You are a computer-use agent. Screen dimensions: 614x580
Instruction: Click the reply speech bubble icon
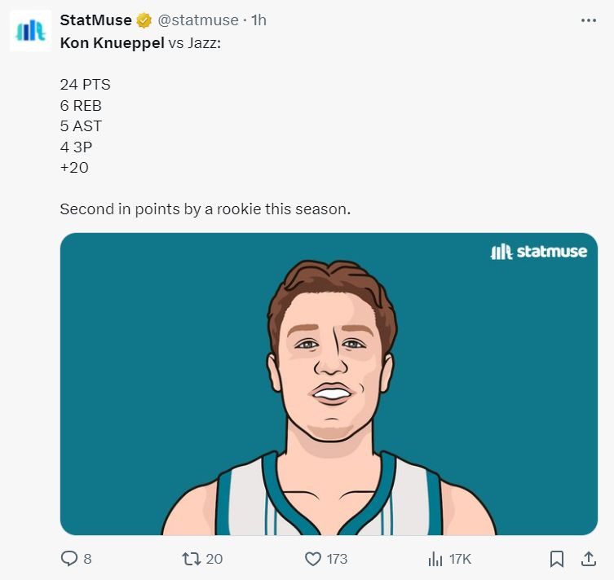[69, 559]
